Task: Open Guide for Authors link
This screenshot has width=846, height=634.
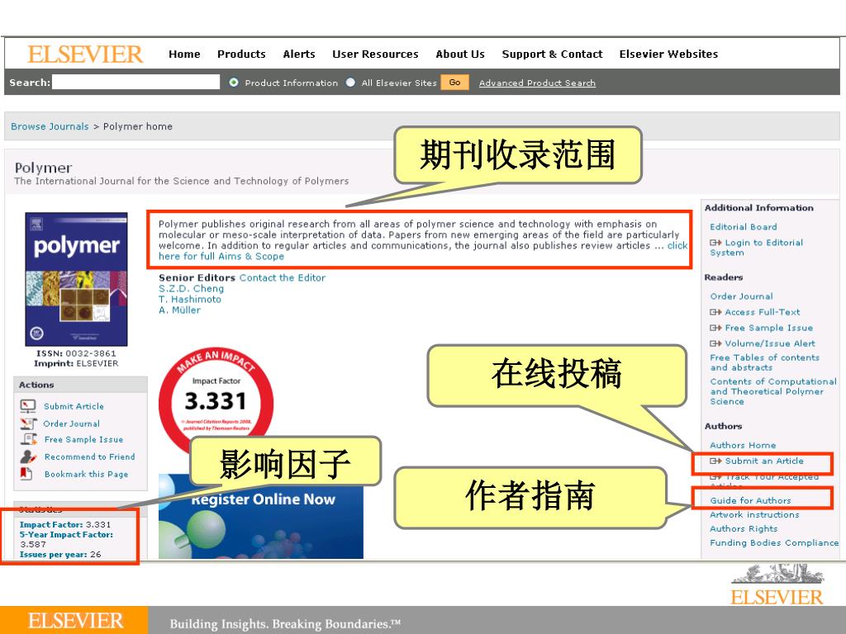Action: pos(750,501)
